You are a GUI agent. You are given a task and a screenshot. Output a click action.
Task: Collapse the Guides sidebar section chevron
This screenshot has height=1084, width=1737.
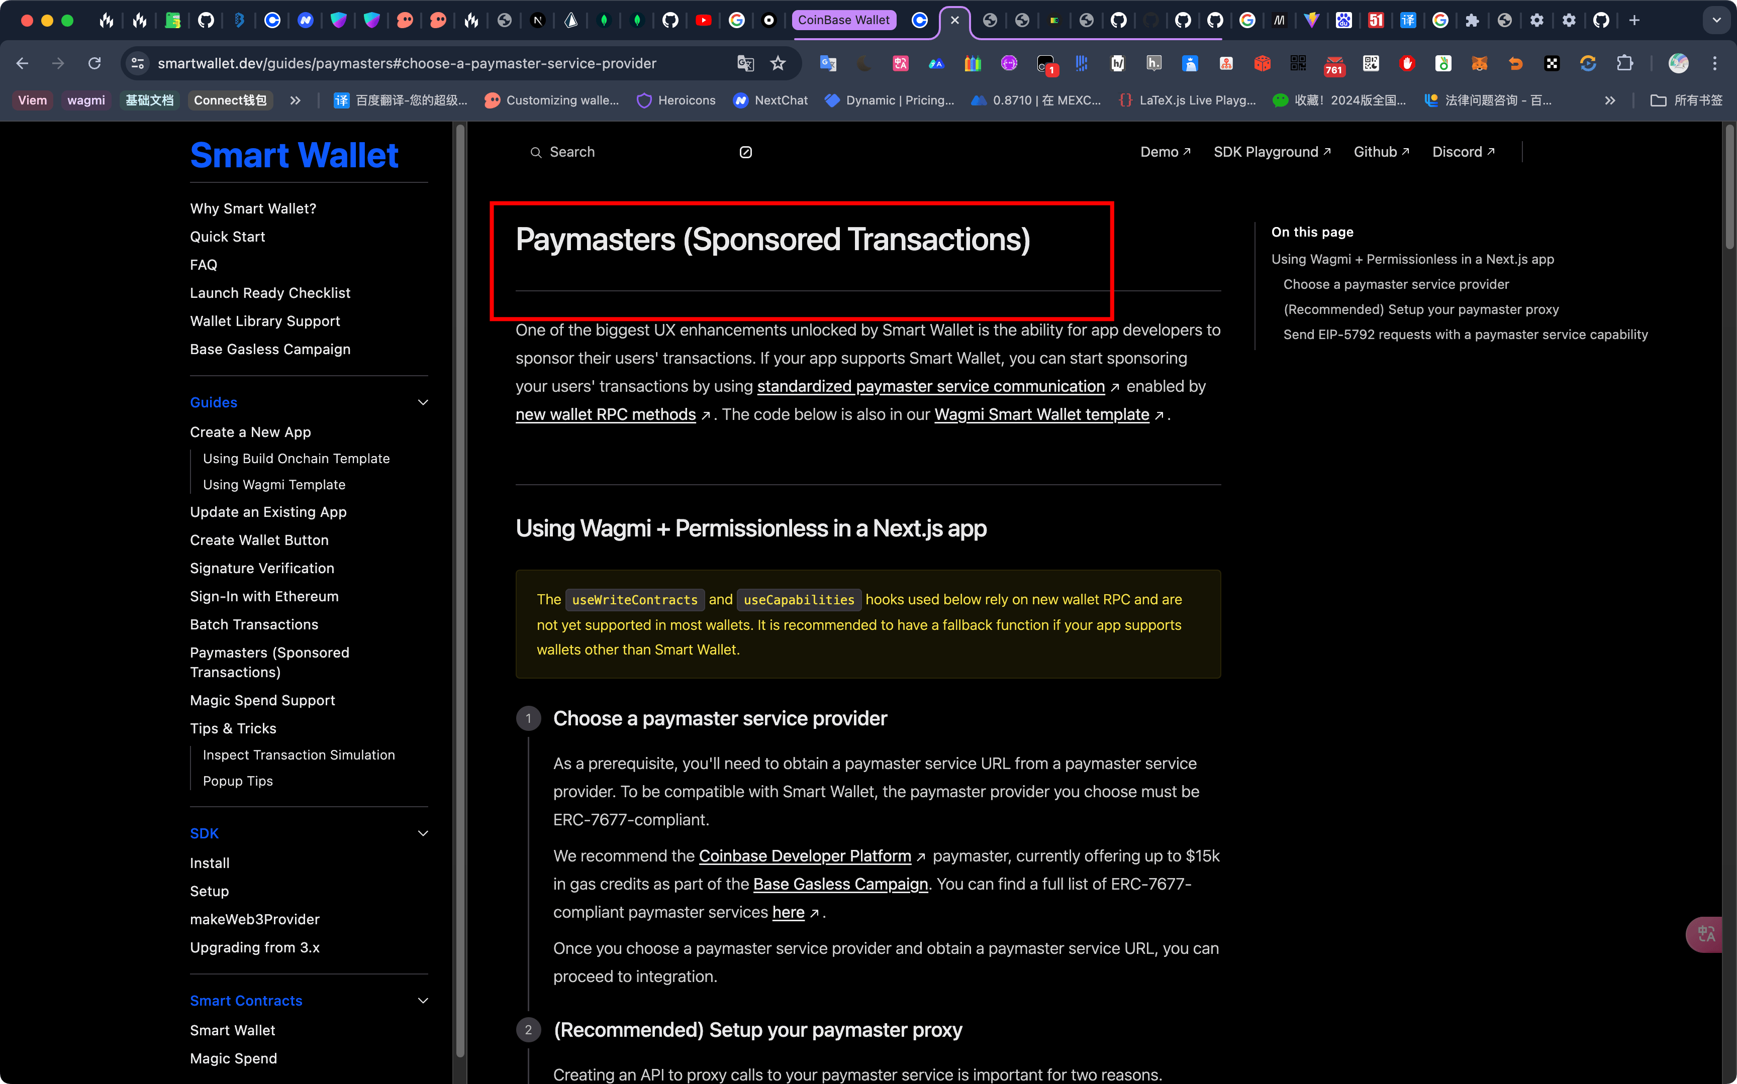pos(422,402)
